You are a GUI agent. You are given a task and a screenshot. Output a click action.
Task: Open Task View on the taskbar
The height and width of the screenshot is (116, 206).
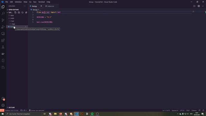point(45,114)
